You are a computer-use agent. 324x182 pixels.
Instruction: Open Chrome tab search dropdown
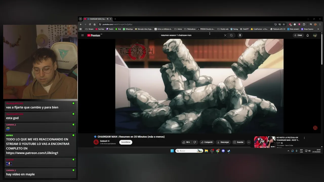pyautogui.click(x=80, y=19)
